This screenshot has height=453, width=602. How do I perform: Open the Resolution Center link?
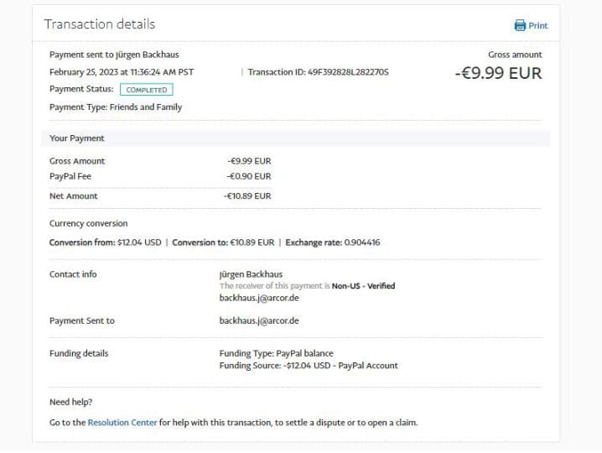(122, 423)
